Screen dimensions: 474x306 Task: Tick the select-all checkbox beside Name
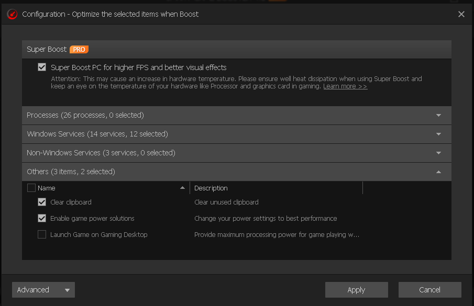31,188
